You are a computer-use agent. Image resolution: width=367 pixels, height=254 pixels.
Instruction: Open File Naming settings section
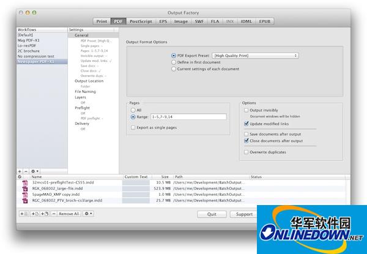pos(85,92)
